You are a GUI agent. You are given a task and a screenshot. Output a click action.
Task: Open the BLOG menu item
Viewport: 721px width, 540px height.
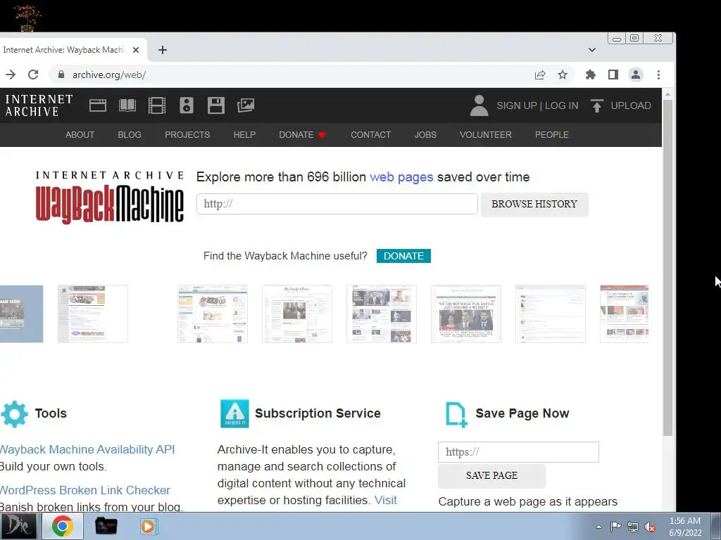(130, 134)
